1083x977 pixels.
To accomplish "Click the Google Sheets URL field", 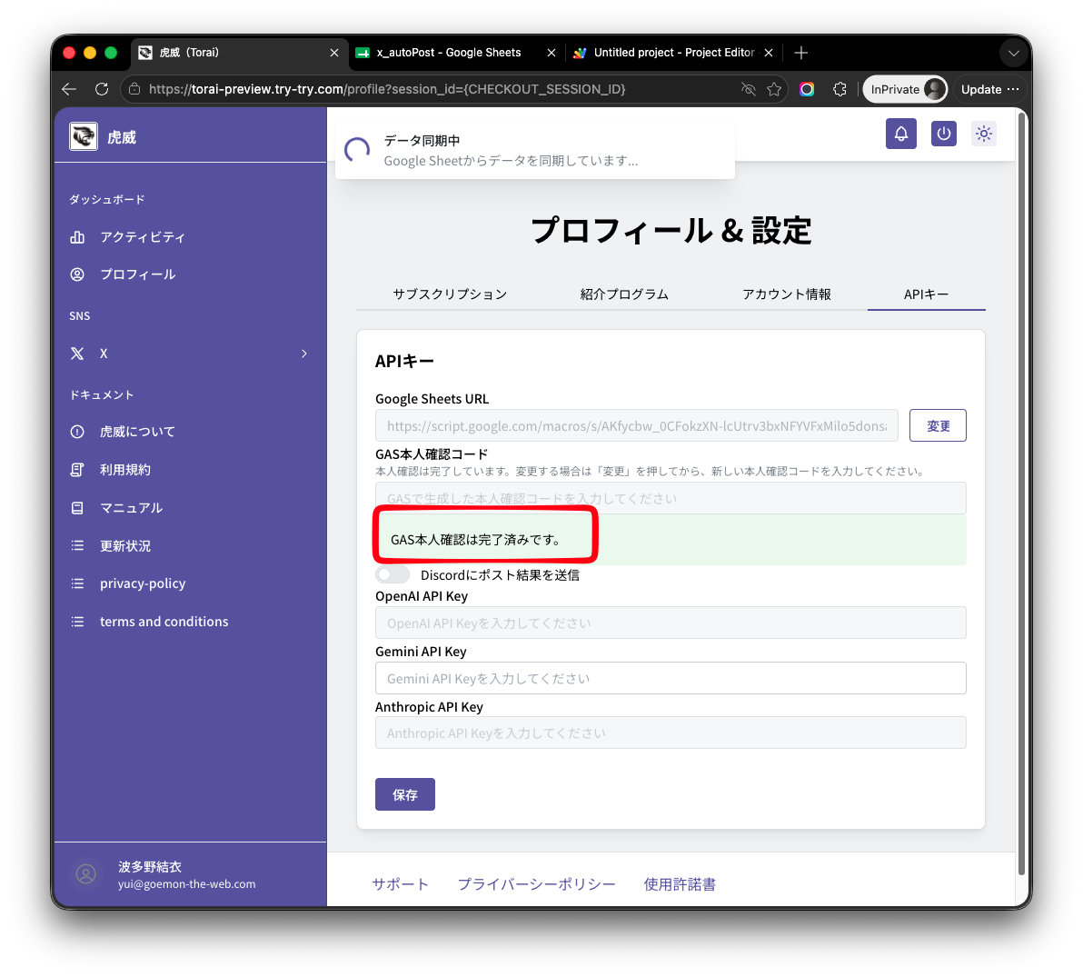I will (x=636, y=425).
